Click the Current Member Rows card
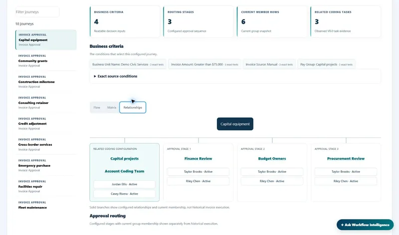The width and height of the screenshot is (399, 235). coord(272,21)
